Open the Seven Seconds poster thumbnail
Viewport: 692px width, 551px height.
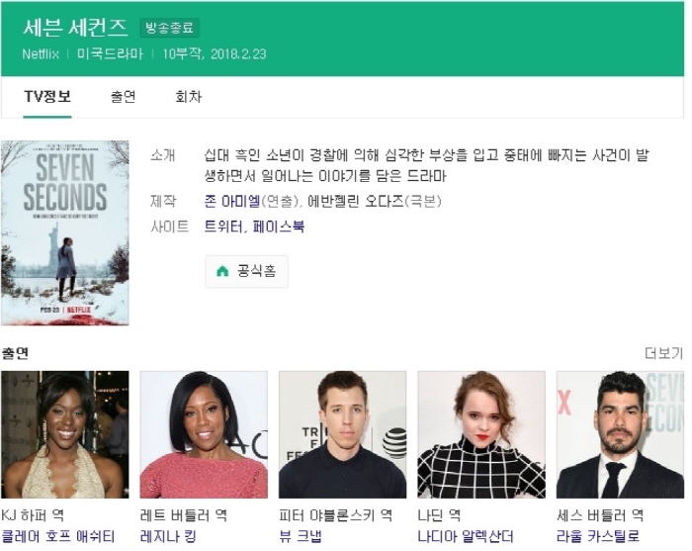(x=65, y=232)
